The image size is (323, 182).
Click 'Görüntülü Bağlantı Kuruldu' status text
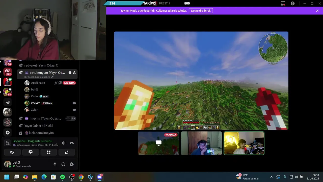point(32,141)
